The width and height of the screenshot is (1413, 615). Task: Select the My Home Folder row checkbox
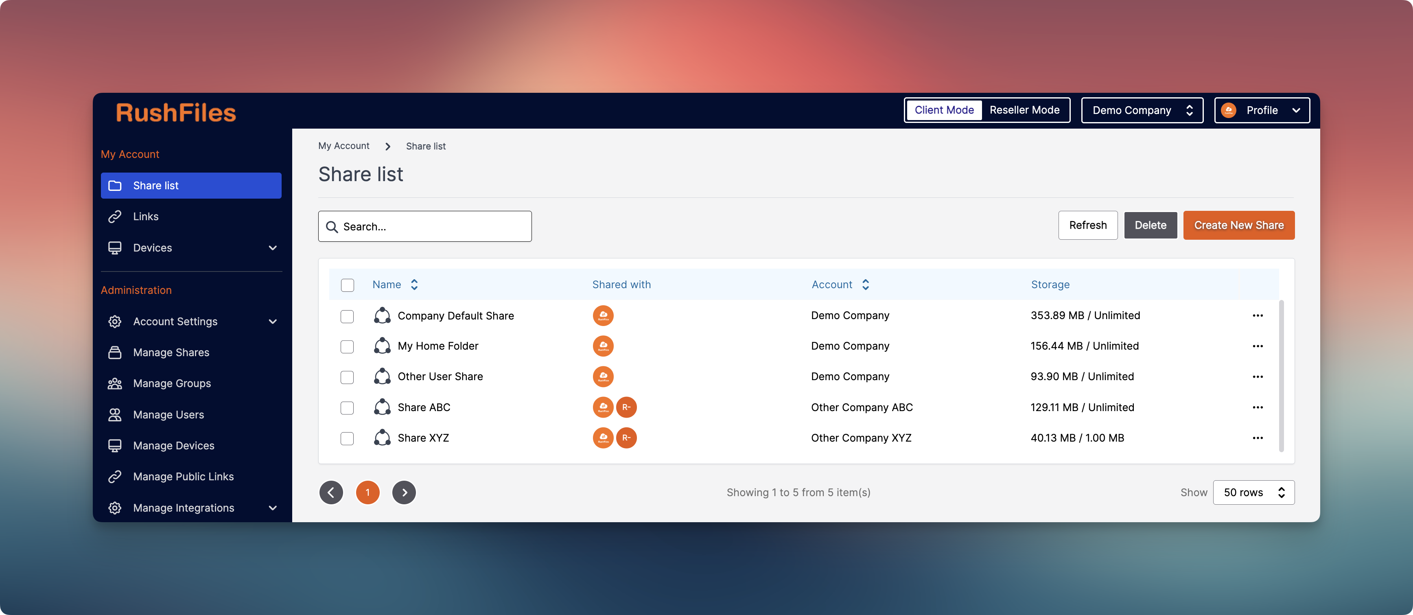click(347, 346)
